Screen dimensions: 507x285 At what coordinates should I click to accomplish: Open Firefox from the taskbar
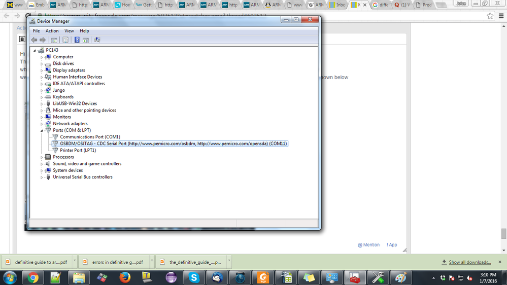pyautogui.click(x=125, y=277)
